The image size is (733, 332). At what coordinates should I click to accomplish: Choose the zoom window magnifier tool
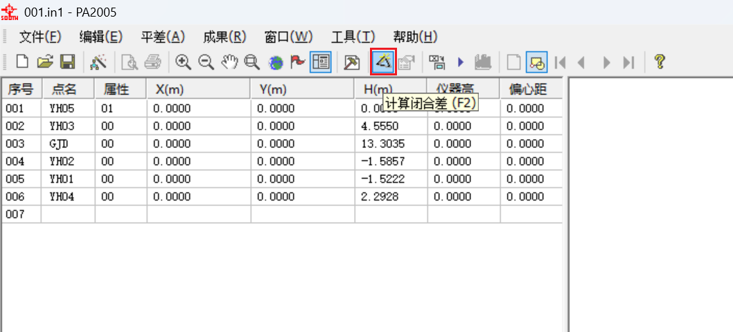click(253, 61)
